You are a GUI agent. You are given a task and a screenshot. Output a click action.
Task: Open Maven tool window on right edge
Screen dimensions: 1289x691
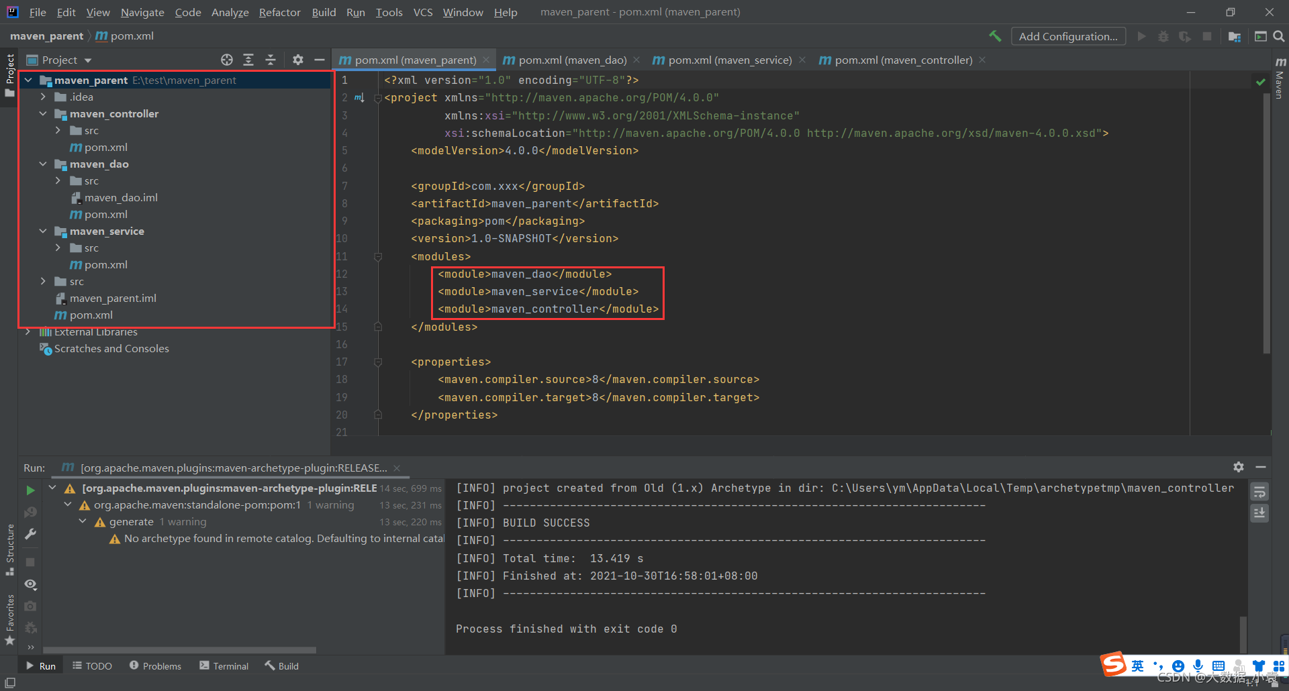coord(1280,78)
